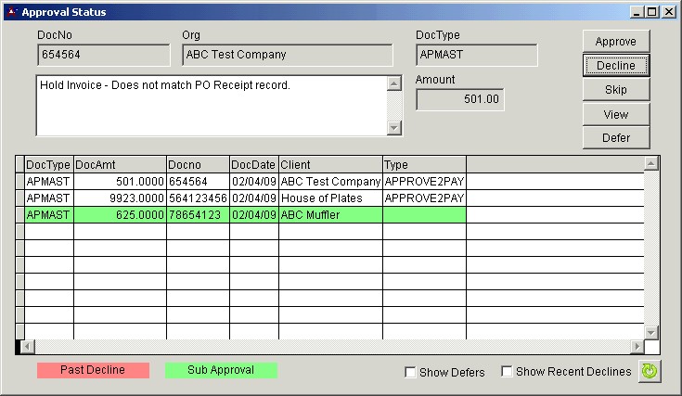Image resolution: width=682 pixels, height=396 pixels.
Task: Open the document with View button
Action: tap(616, 114)
